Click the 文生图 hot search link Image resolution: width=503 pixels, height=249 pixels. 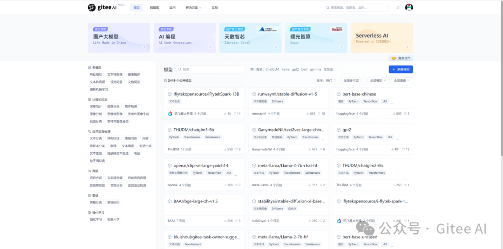(328, 70)
